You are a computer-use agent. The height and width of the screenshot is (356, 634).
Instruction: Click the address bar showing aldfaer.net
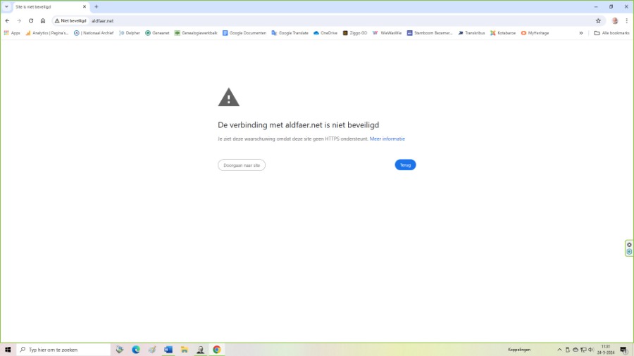coord(282,21)
